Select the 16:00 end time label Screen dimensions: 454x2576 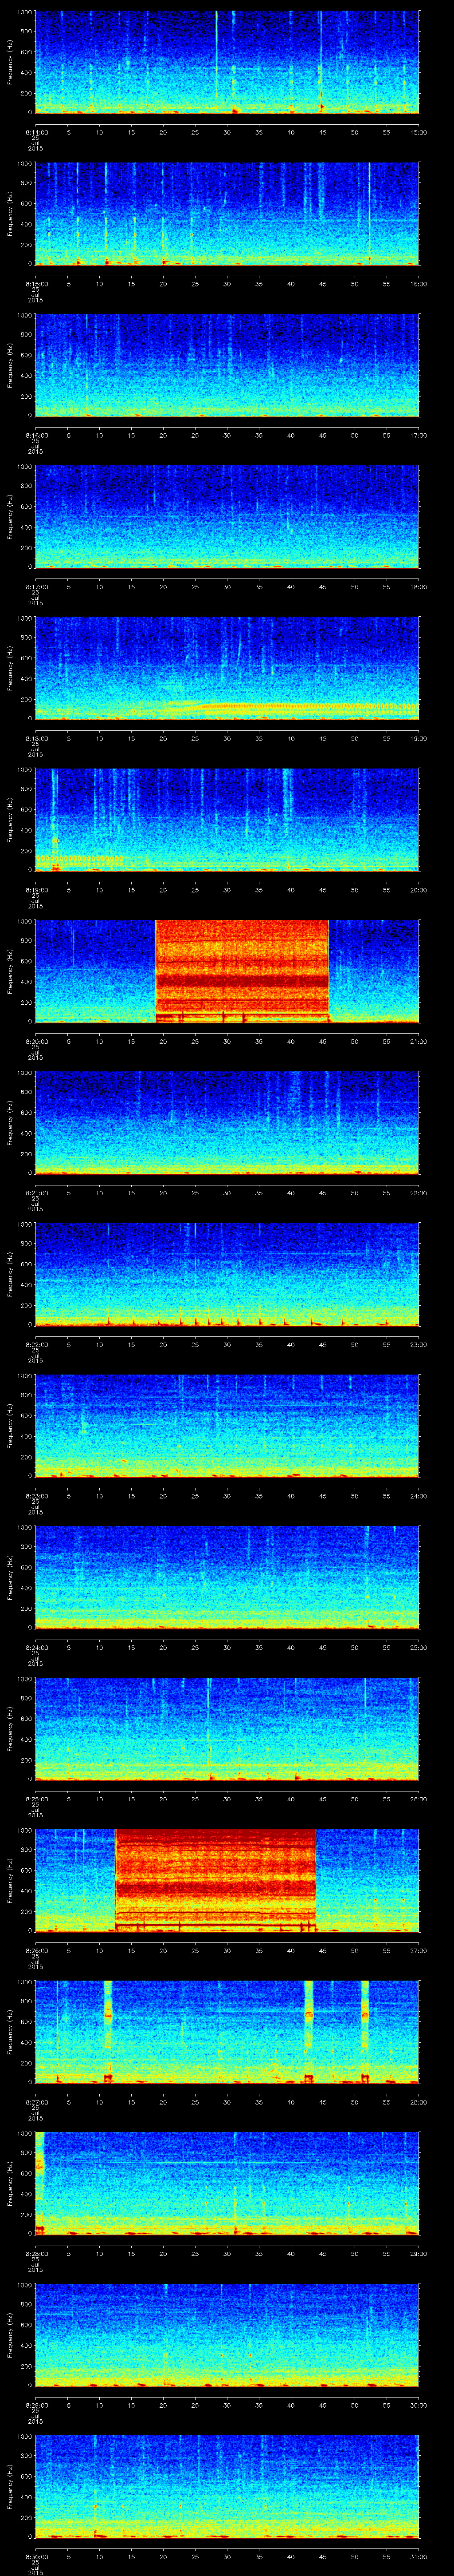(419, 284)
